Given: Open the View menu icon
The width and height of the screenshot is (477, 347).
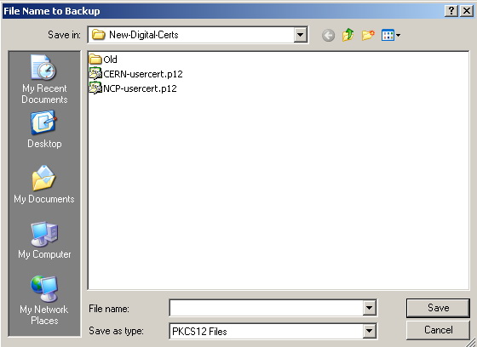Looking at the screenshot, I should (x=391, y=35).
